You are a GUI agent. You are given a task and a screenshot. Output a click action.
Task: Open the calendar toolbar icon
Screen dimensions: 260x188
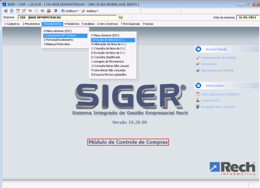(x=18, y=11)
